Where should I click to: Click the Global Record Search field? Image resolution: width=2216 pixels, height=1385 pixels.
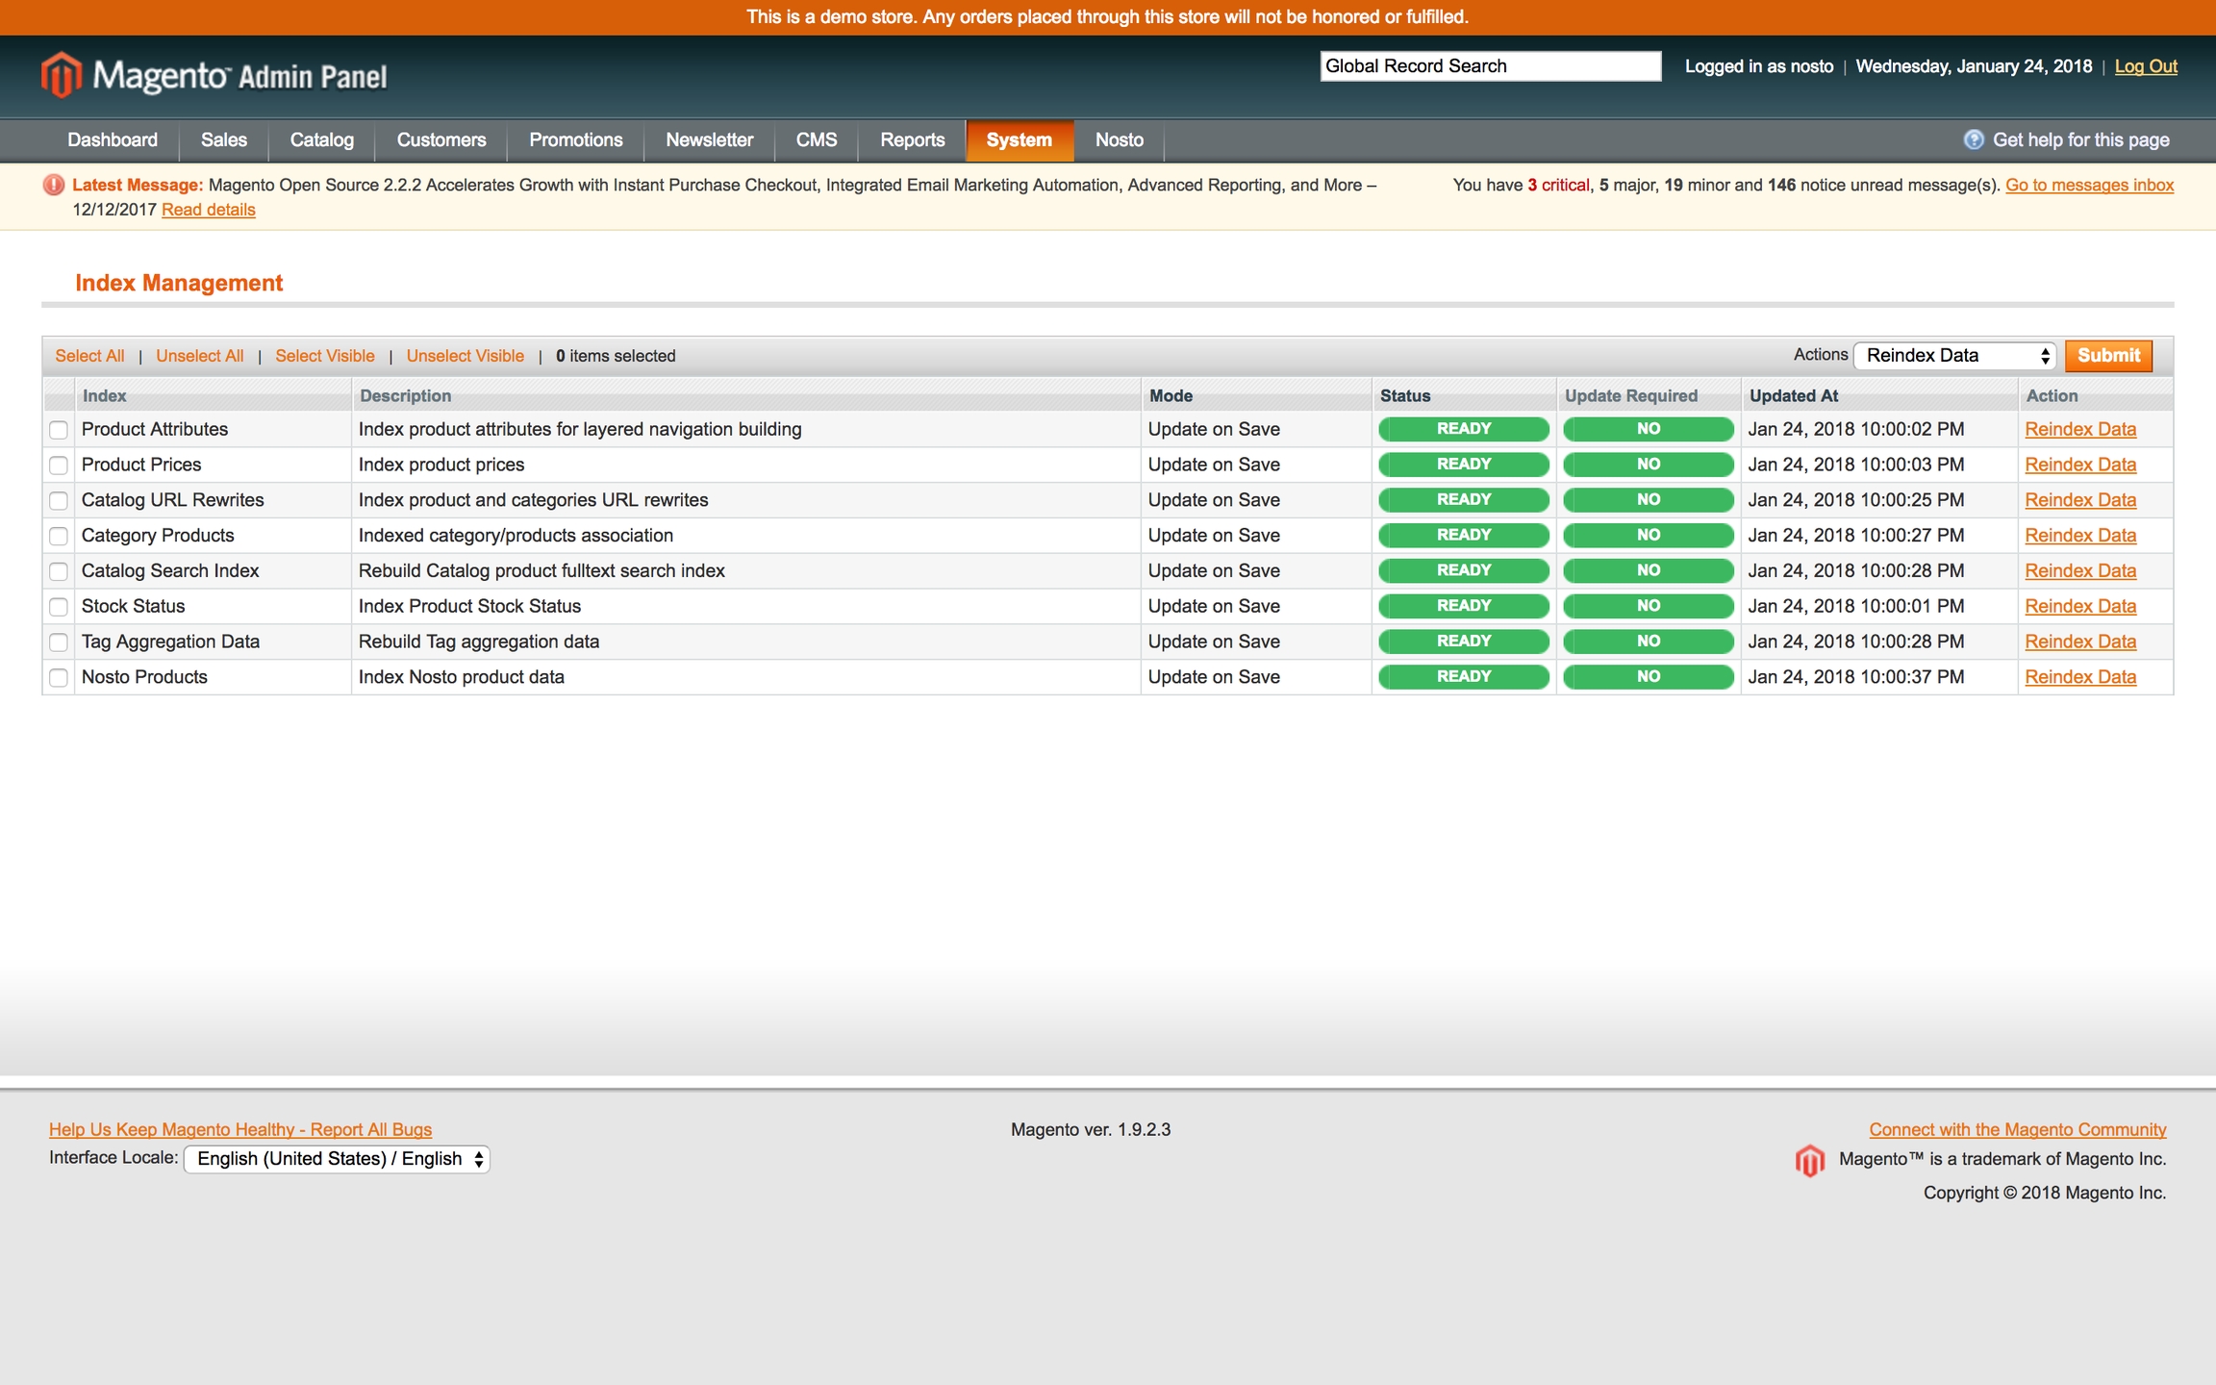[1489, 66]
